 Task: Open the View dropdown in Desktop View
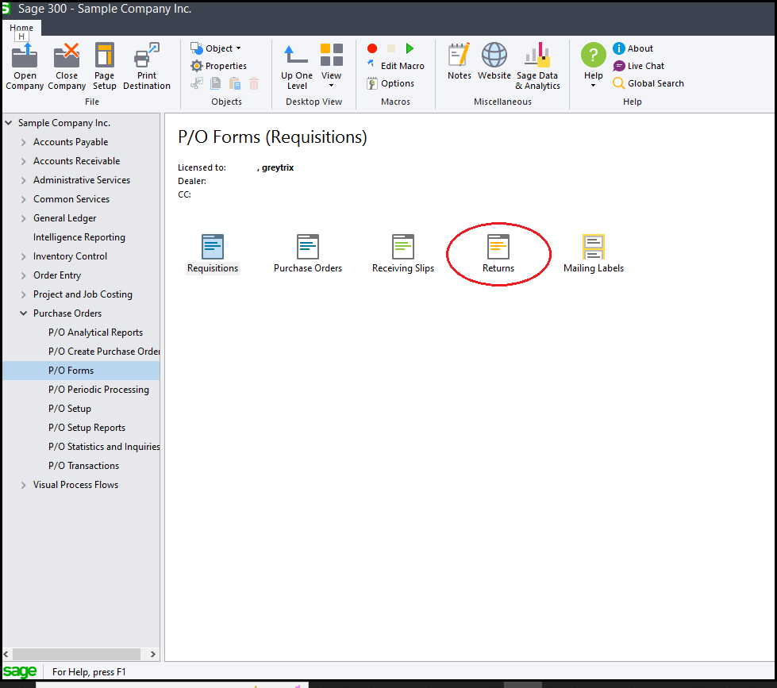click(331, 67)
